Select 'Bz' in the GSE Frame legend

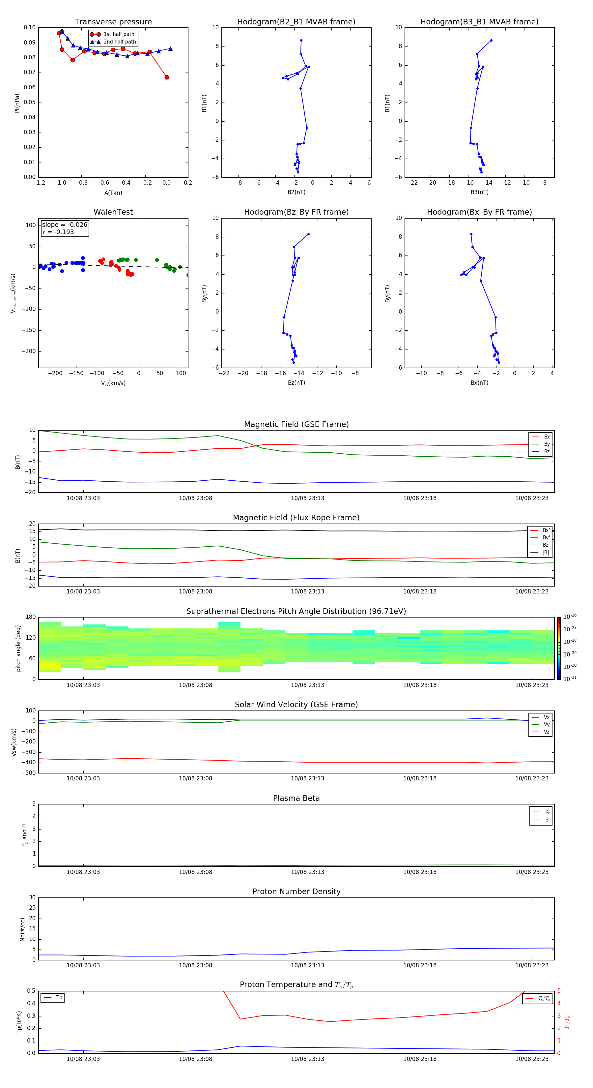[x=541, y=451]
